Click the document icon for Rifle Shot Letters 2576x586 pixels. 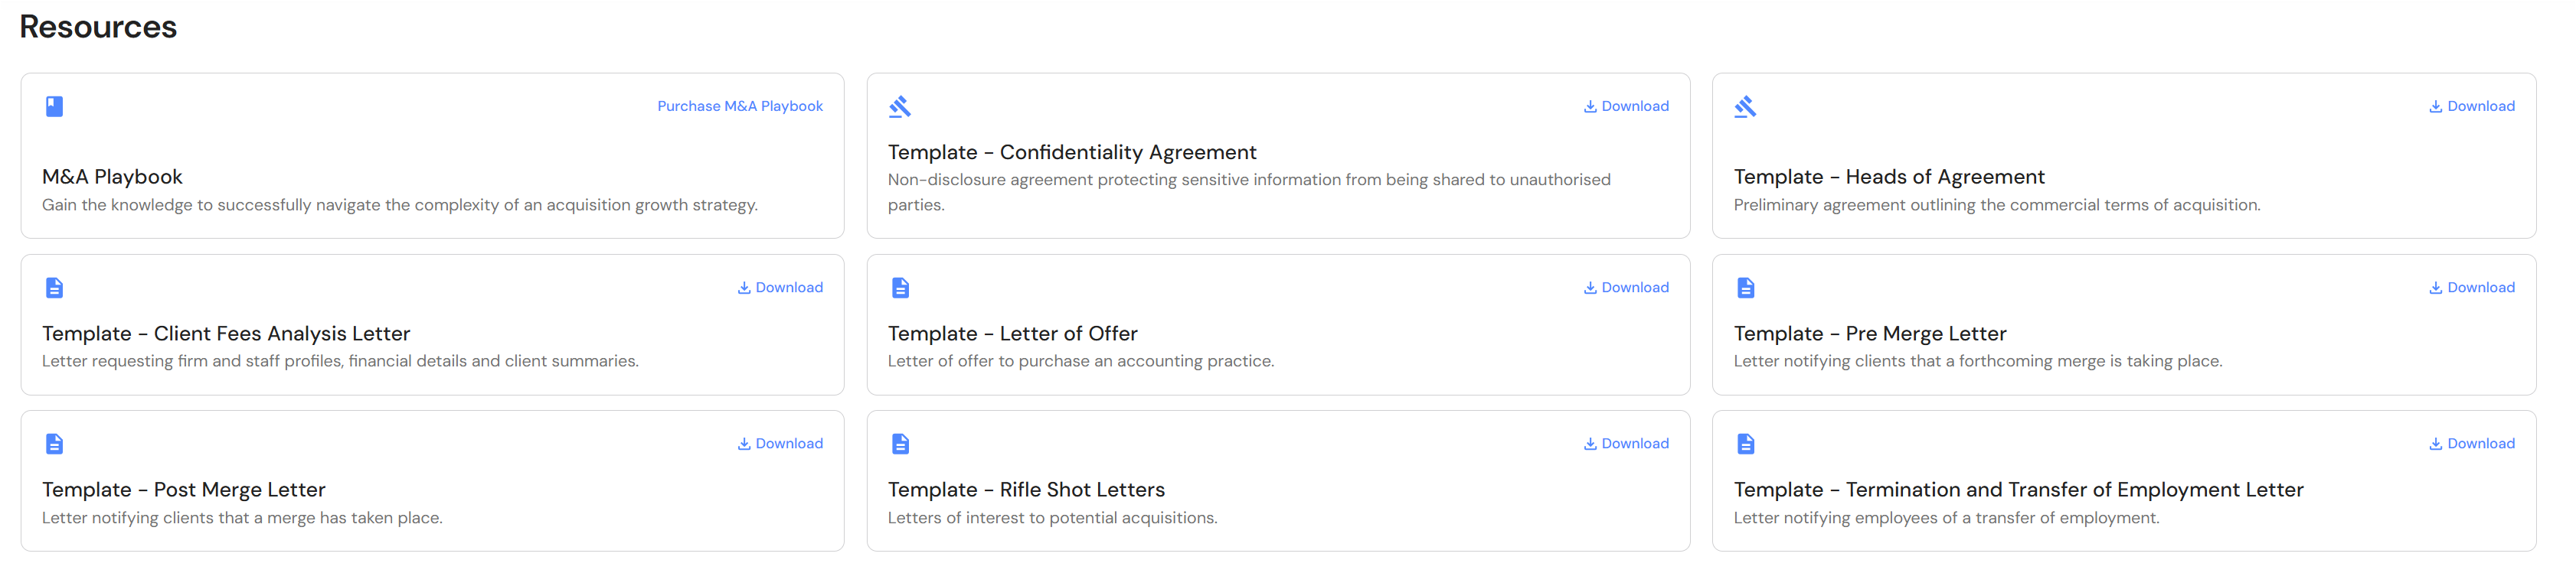(900, 443)
